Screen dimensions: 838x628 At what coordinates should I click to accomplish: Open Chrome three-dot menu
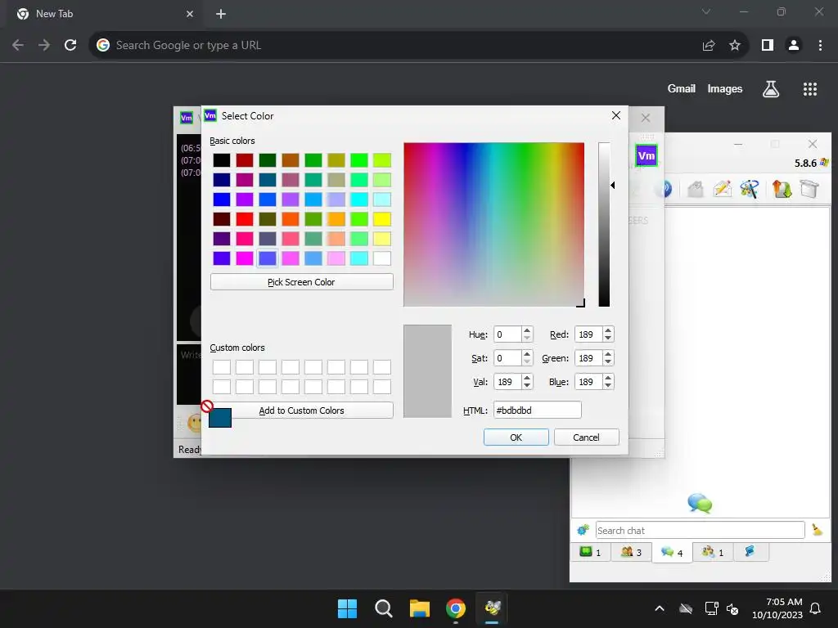(820, 46)
